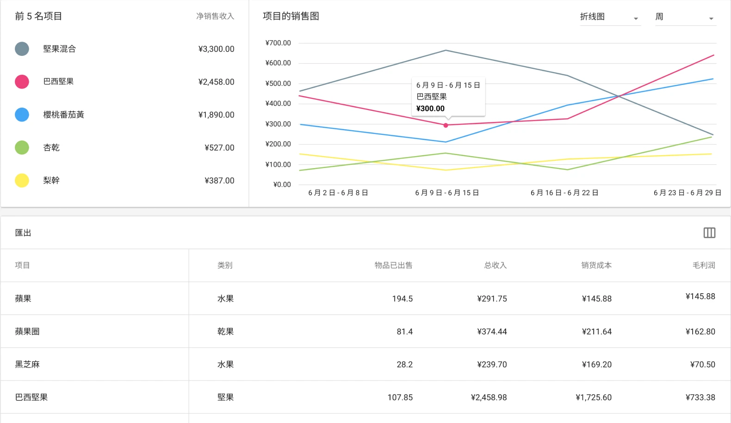731x423 pixels.
Task: Open the column chooser icon
Action: pos(709,233)
